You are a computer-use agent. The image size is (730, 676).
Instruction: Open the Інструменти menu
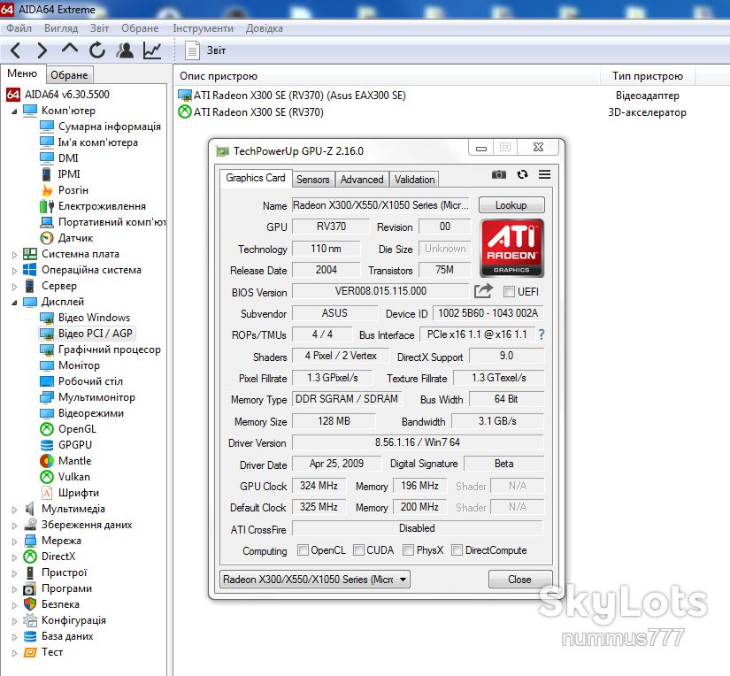click(x=203, y=28)
